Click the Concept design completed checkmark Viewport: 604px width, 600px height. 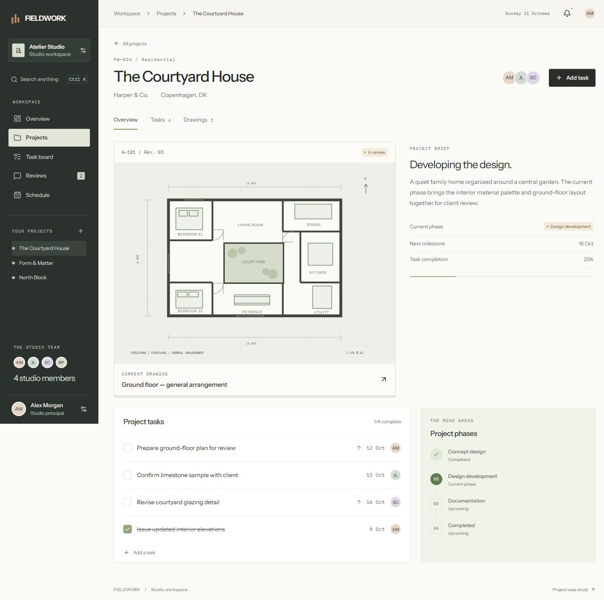point(436,455)
